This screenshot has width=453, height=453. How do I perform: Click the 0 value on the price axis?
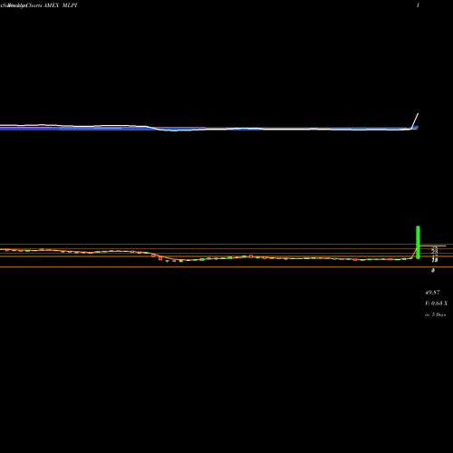(x=433, y=270)
